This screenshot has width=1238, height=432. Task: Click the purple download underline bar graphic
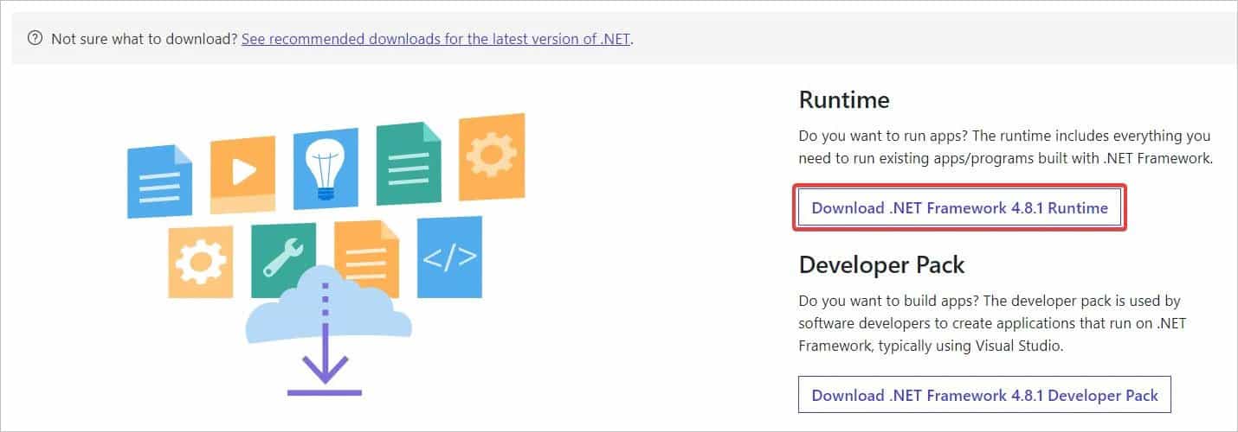pyautogui.click(x=325, y=393)
